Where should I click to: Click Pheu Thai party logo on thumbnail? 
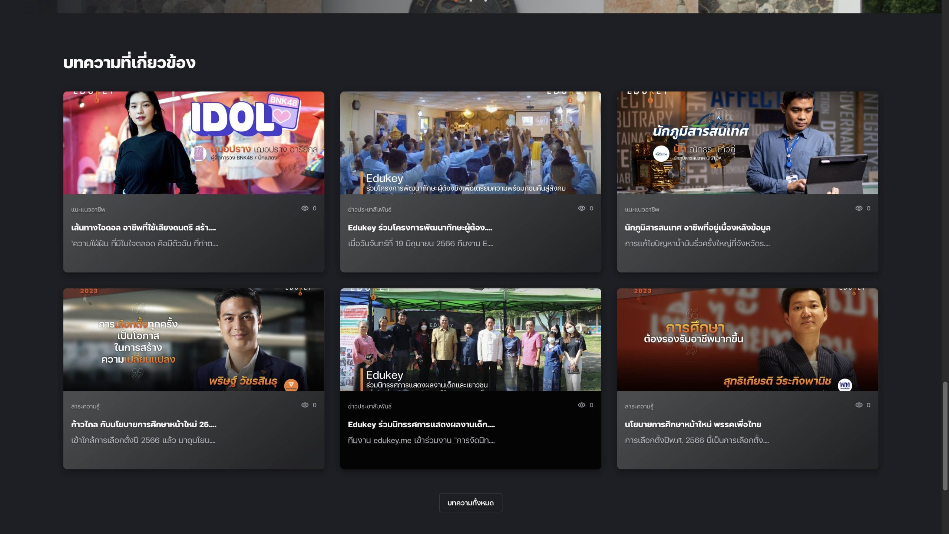point(845,385)
